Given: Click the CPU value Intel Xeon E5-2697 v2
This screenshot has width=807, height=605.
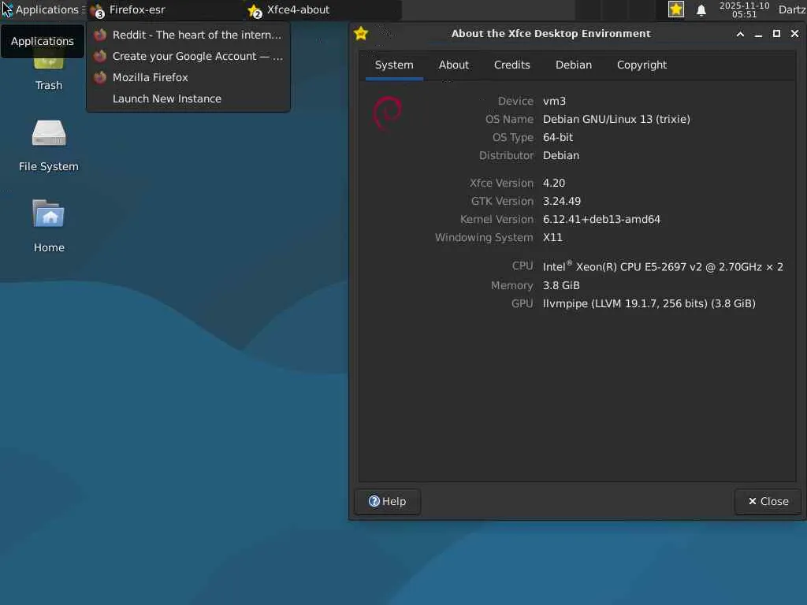Looking at the screenshot, I should click(663, 266).
